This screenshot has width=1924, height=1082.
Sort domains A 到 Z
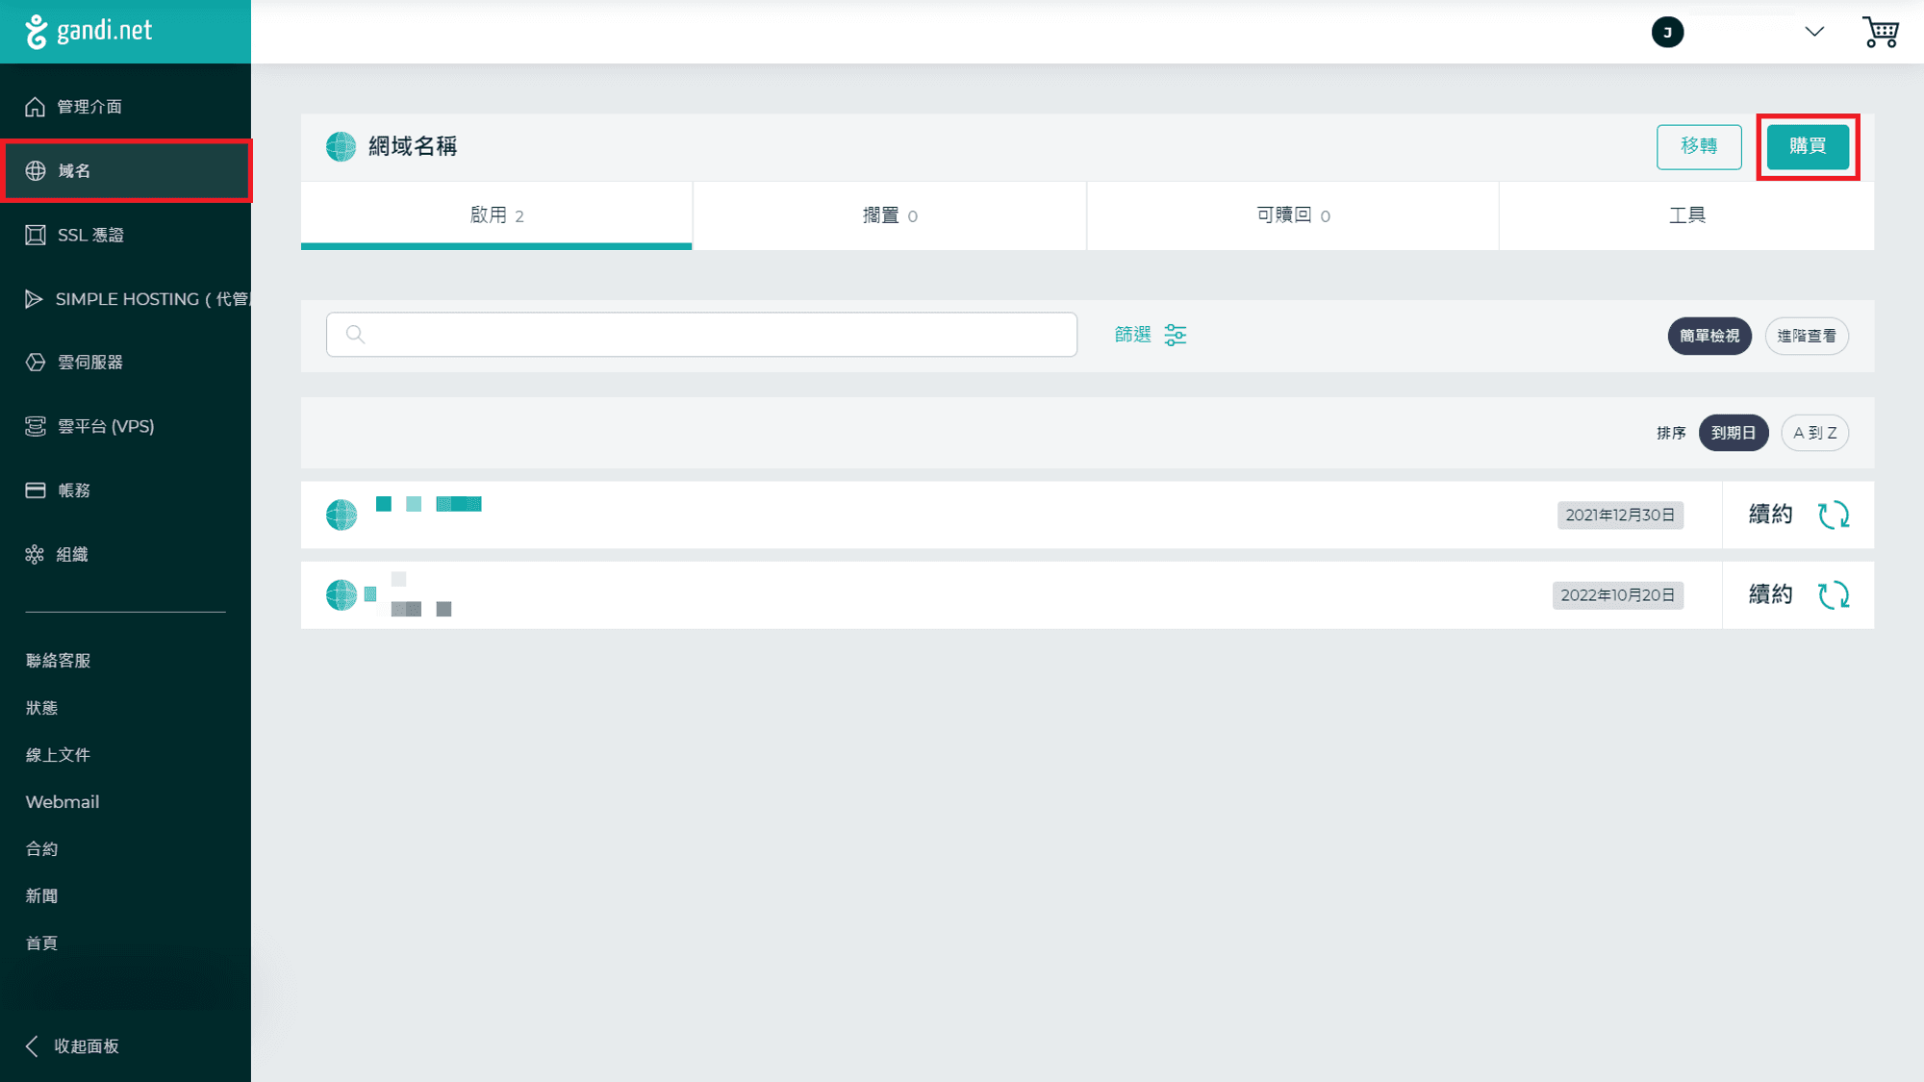[1815, 434]
